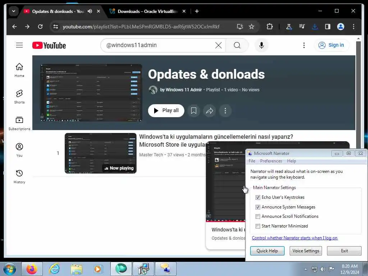This screenshot has height=276, width=368.
Task: Open Narrator File menu
Action: [x=252, y=161]
